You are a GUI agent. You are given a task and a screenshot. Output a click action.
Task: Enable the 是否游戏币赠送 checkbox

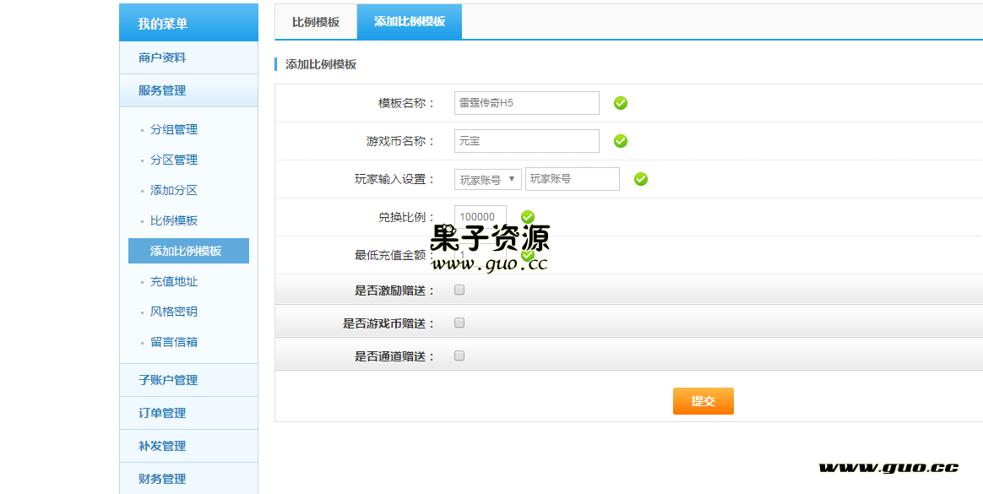tap(459, 323)
